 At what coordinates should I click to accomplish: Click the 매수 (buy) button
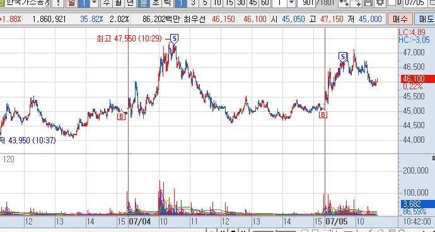pyautogui.click(x=400, y=19)
